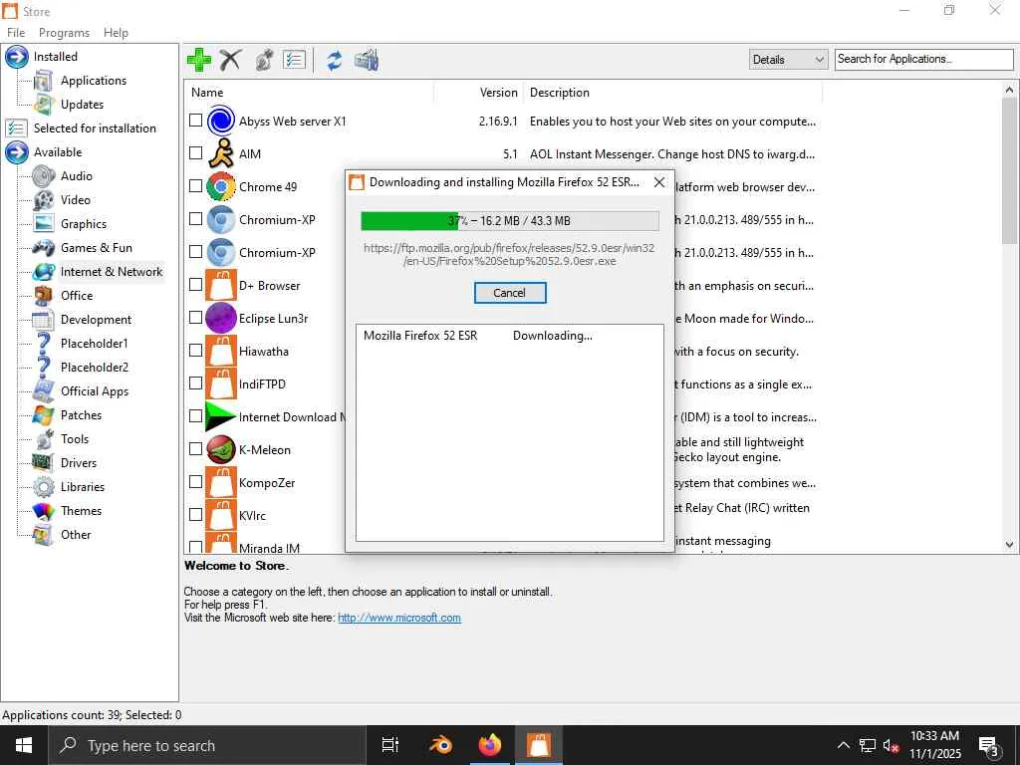Click the blue refresh arrows toolbar icon
Screen dimensions: 1020x765
click(335, 60)
